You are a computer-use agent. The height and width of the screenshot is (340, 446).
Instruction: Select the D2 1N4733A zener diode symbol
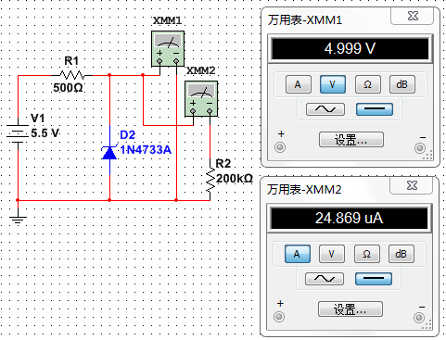[x=109, y=151]
